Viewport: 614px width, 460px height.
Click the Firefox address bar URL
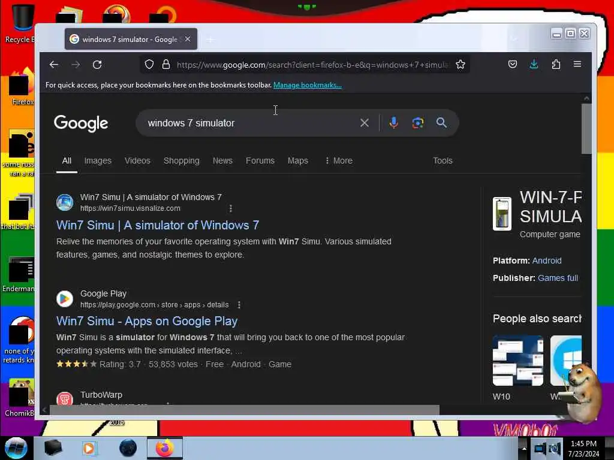pyautogui.click(x=312, y=65)
